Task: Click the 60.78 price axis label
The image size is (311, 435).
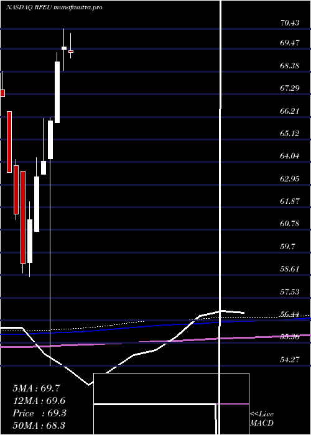Action: (x=290, y=224)
